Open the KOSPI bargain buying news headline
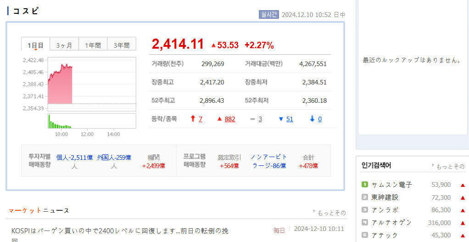This screenshot has width=469, height=242. [120, 230]
